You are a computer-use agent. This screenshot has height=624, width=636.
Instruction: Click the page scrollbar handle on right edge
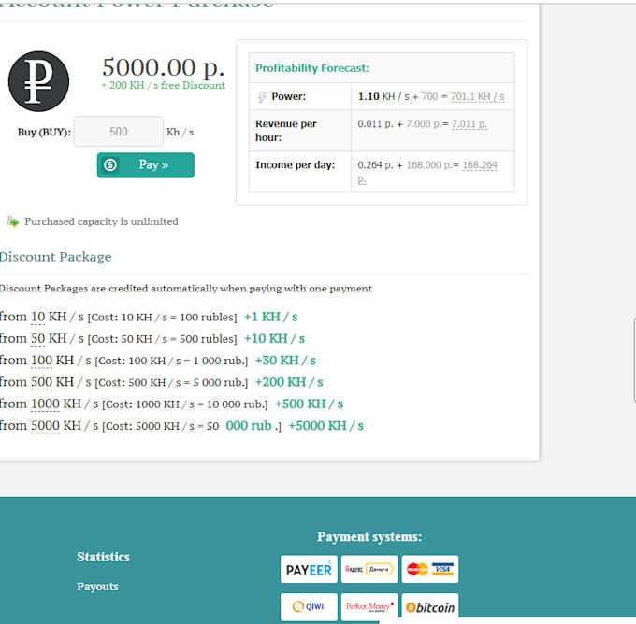634,361
